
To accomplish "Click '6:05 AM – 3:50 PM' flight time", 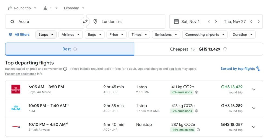I will click(46, 87).
